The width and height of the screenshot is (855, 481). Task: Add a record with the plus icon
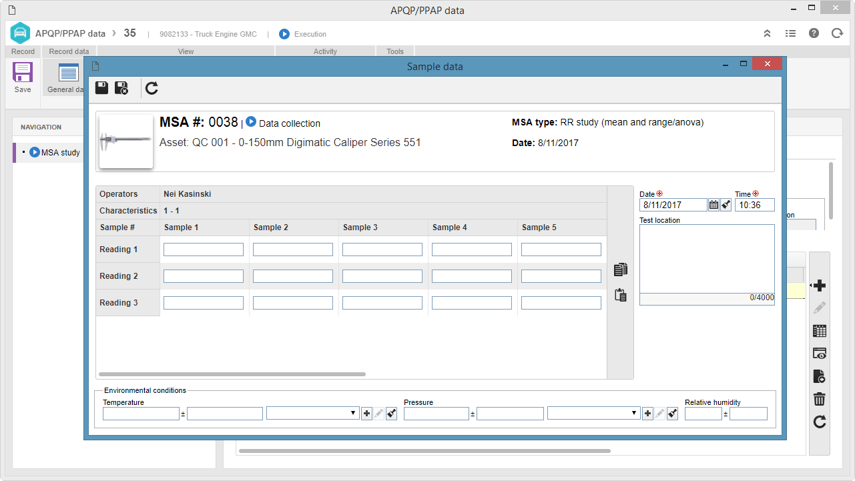coord(820,286)
